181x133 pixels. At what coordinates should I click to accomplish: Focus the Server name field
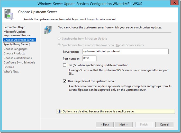[x=125, y=51]
